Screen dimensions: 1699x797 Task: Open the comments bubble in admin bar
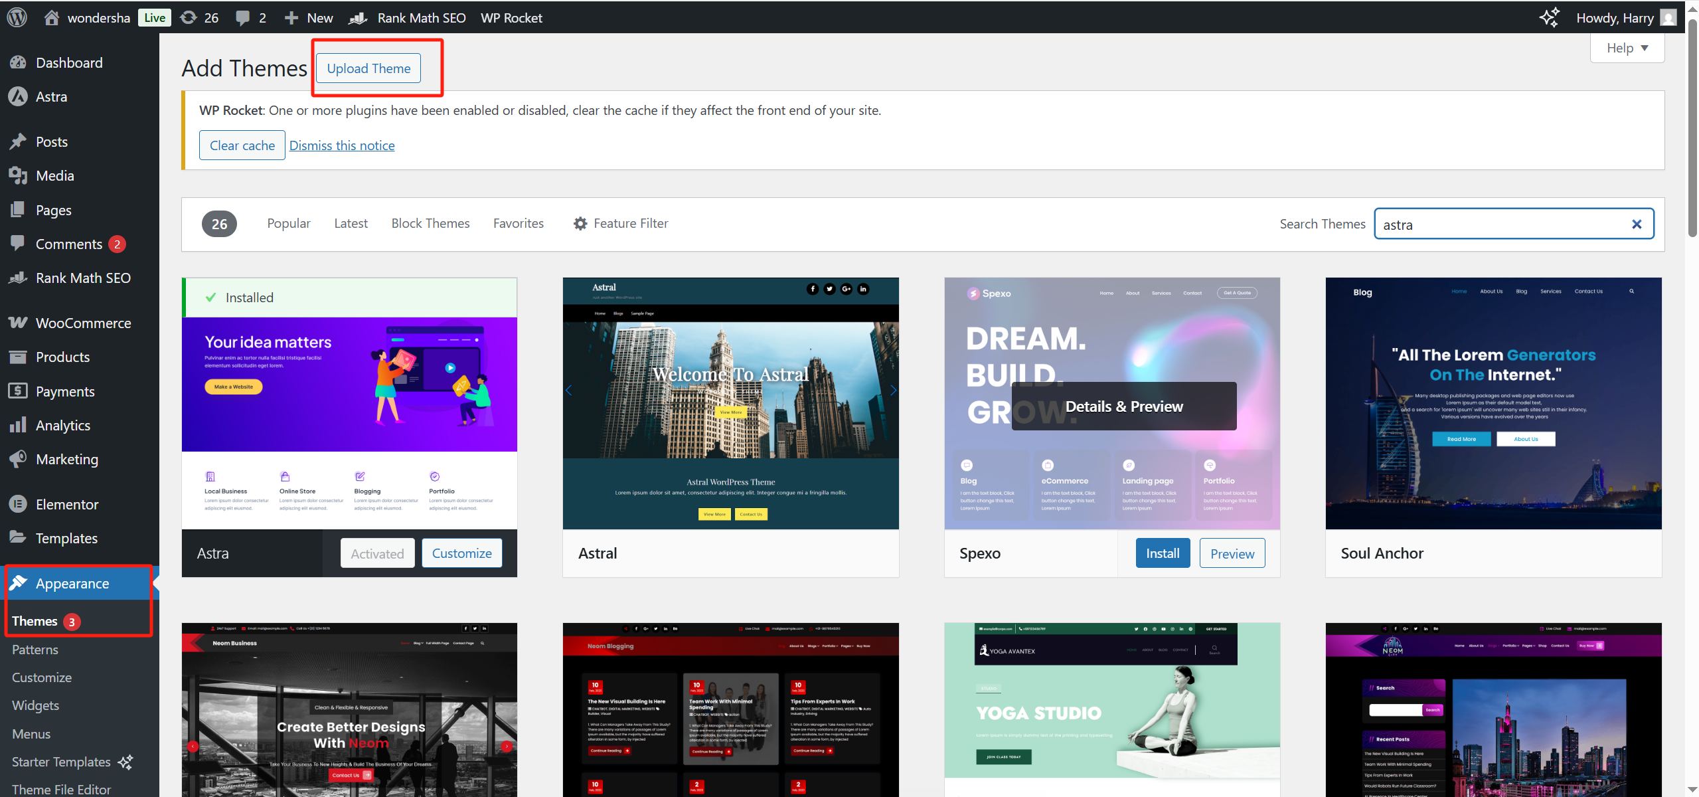250,17
